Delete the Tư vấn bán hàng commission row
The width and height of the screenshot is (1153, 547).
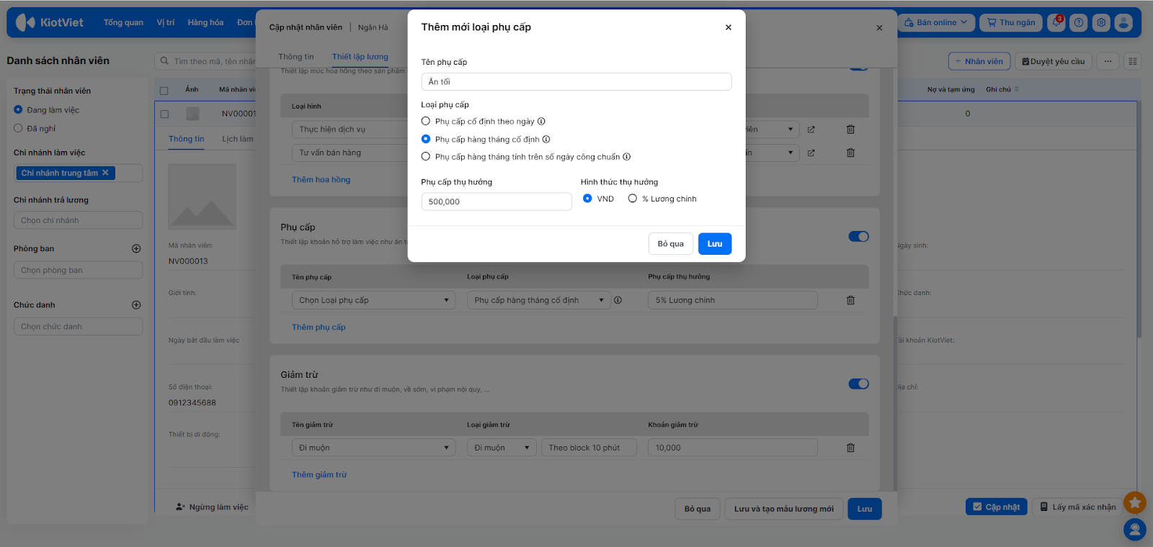pyautogui.click(x=850, y=153)
